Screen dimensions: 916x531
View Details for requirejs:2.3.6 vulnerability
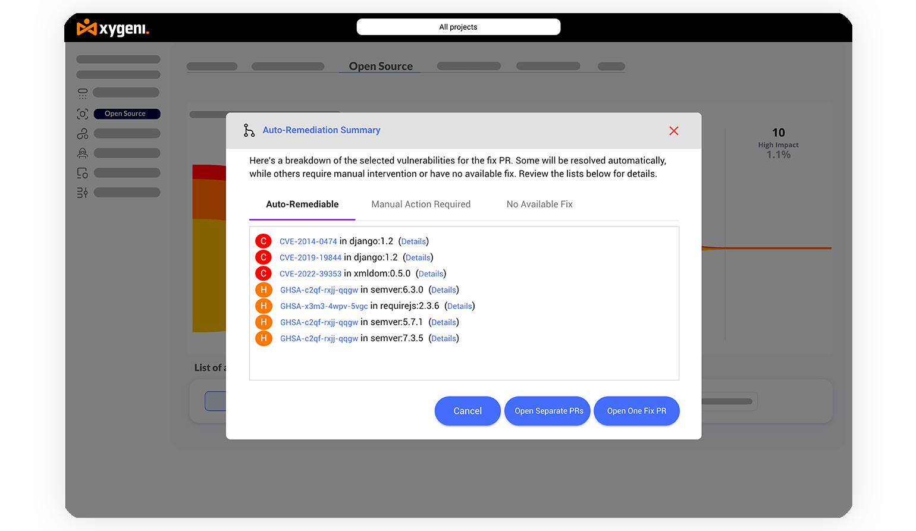pos(460,306)
